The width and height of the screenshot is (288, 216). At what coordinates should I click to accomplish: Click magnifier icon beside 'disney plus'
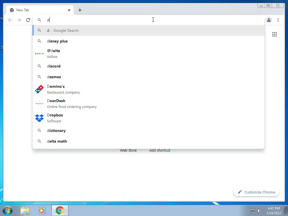coord(39,41)
